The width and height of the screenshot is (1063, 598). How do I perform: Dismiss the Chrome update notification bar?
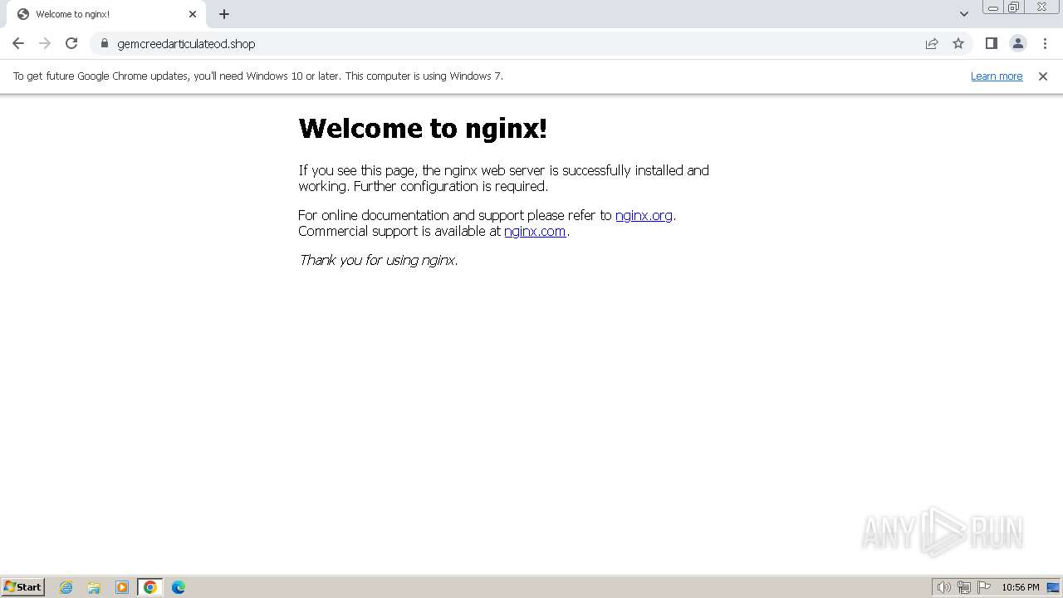[1043, 76]
